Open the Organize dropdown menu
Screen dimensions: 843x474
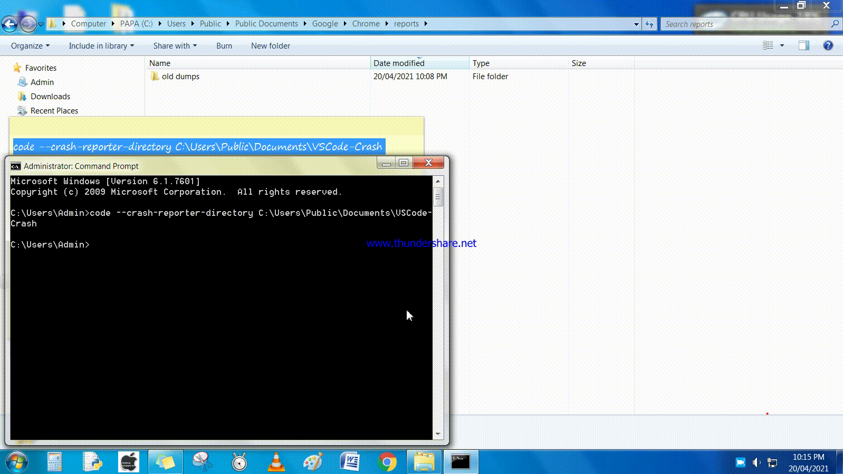[x=30, y=46]
